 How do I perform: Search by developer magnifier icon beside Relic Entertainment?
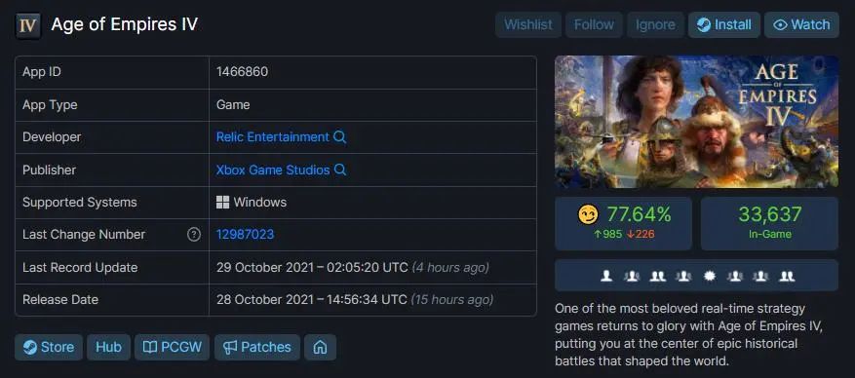point(339,137)
